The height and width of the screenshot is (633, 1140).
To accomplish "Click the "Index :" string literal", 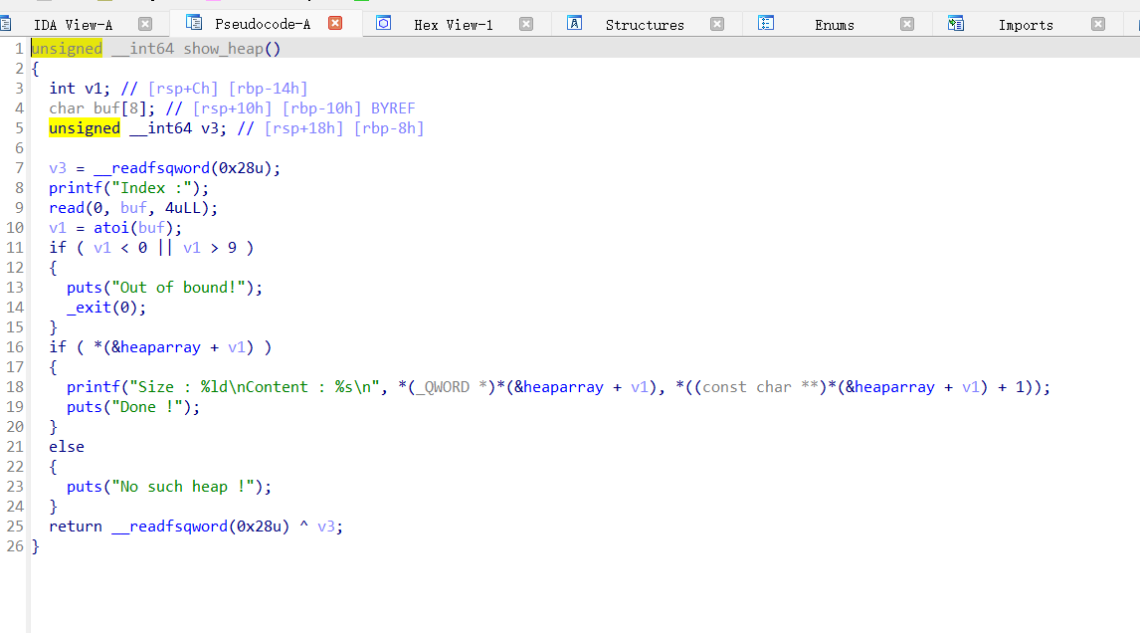I will [x=151, y=188].
